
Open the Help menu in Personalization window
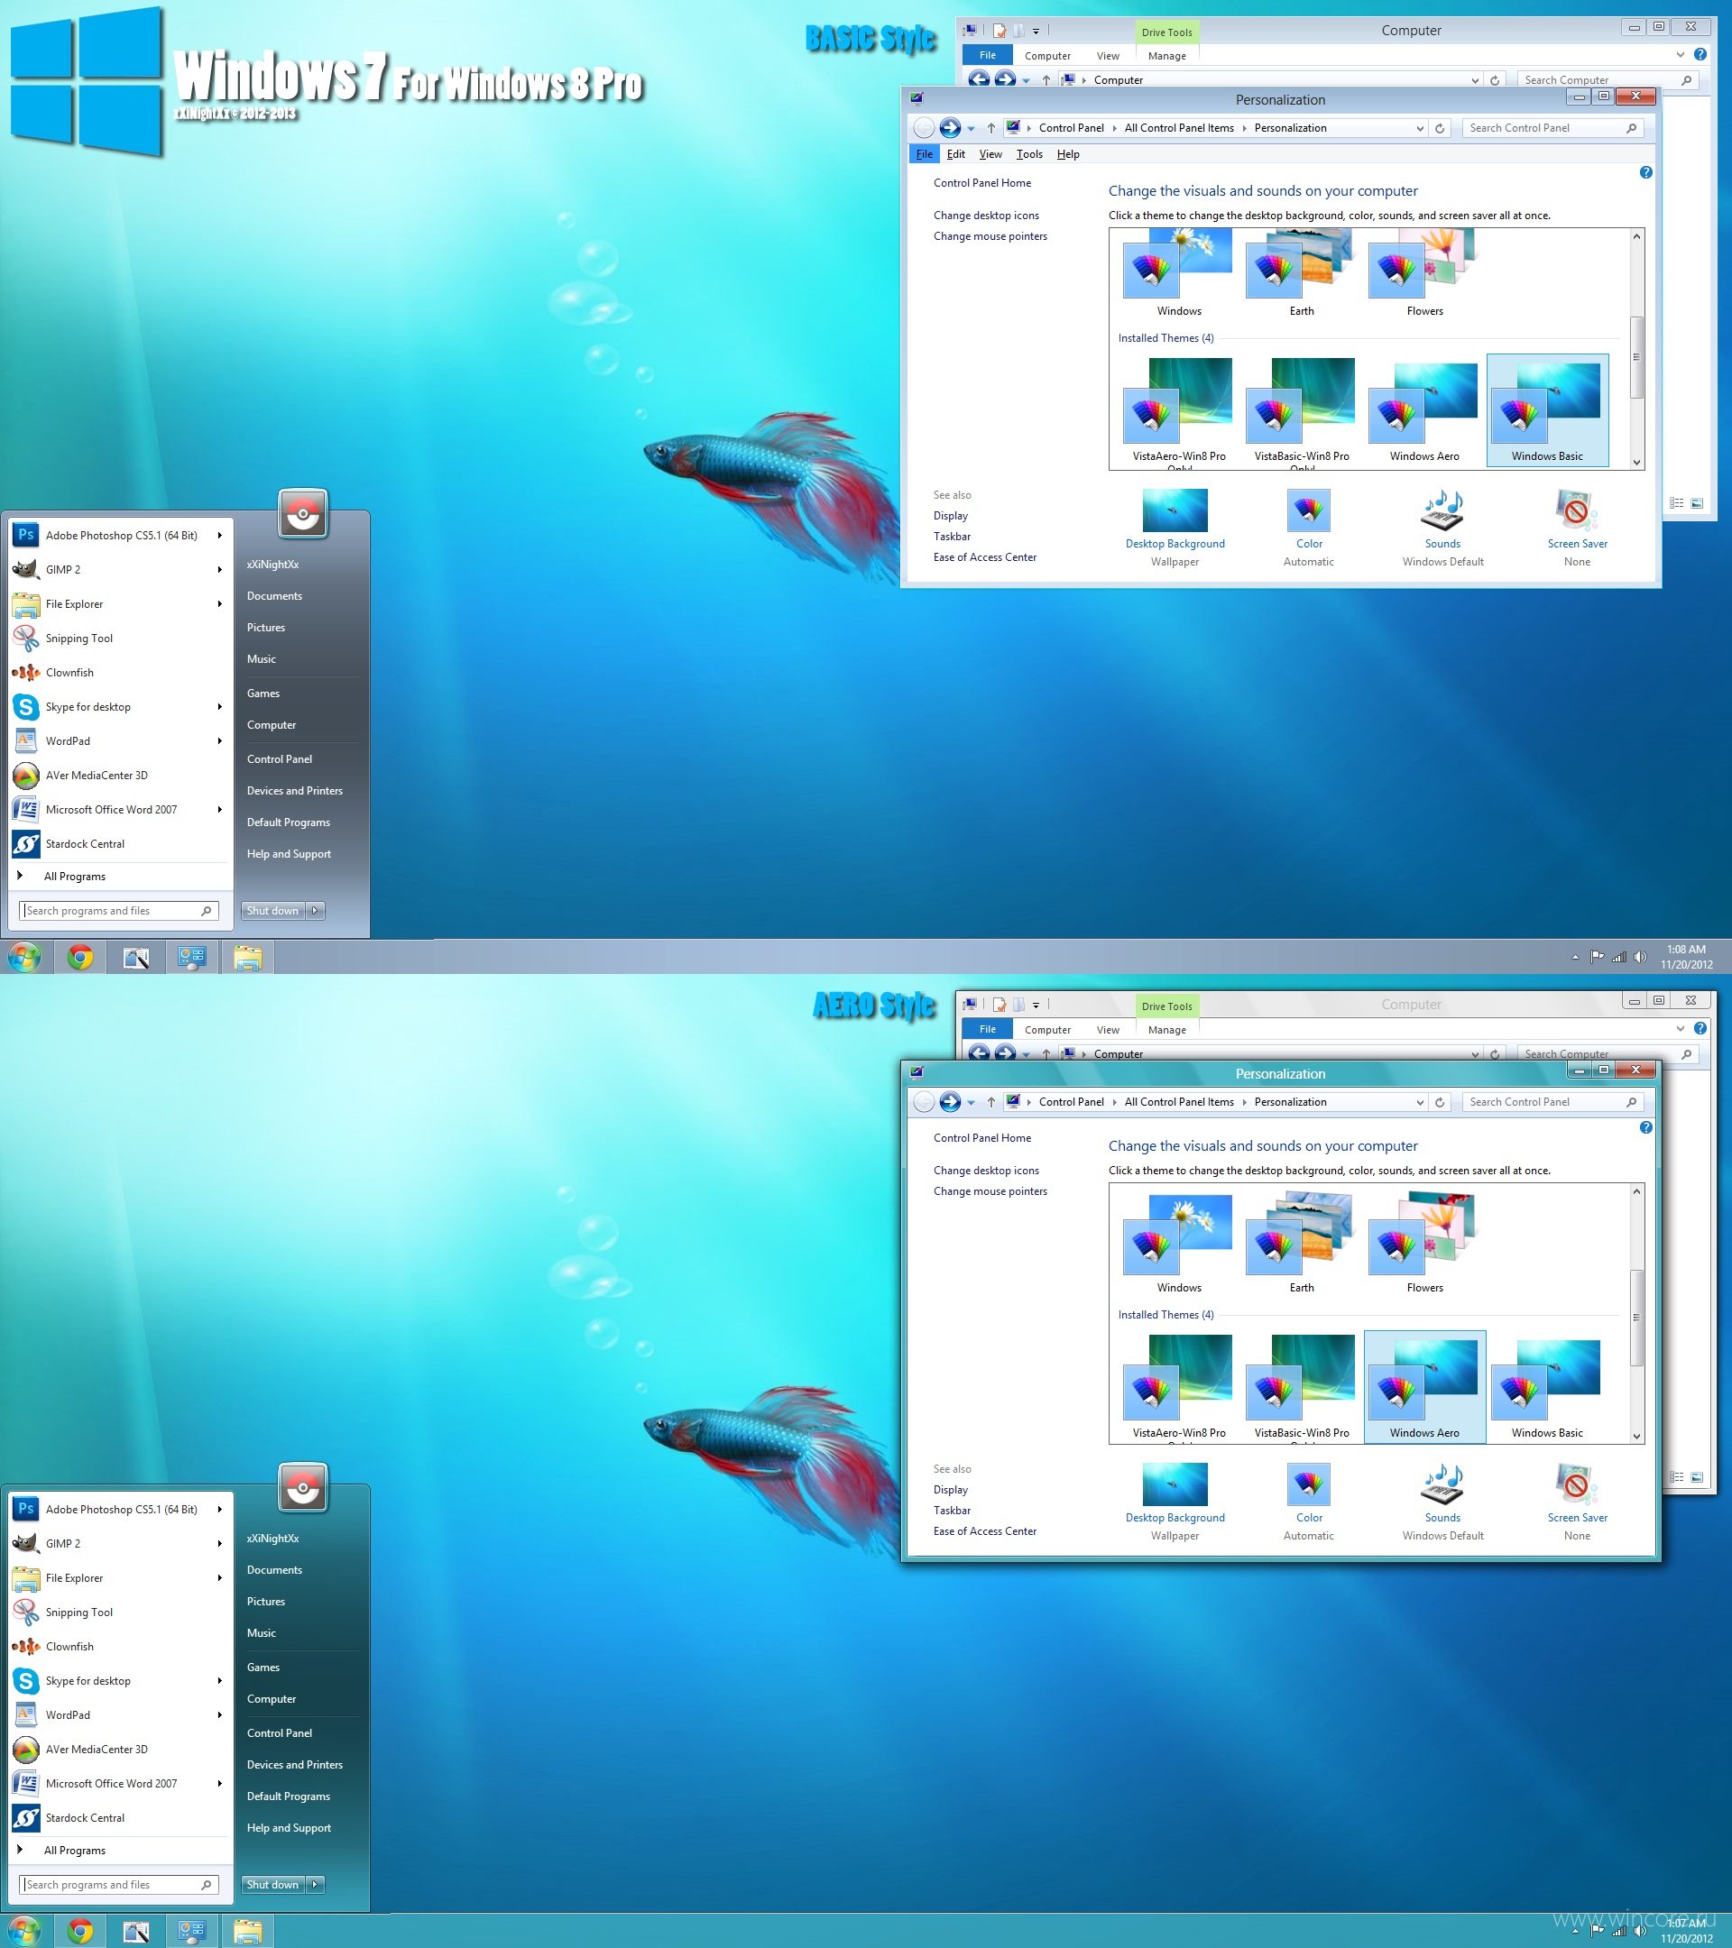(1069, 154)
